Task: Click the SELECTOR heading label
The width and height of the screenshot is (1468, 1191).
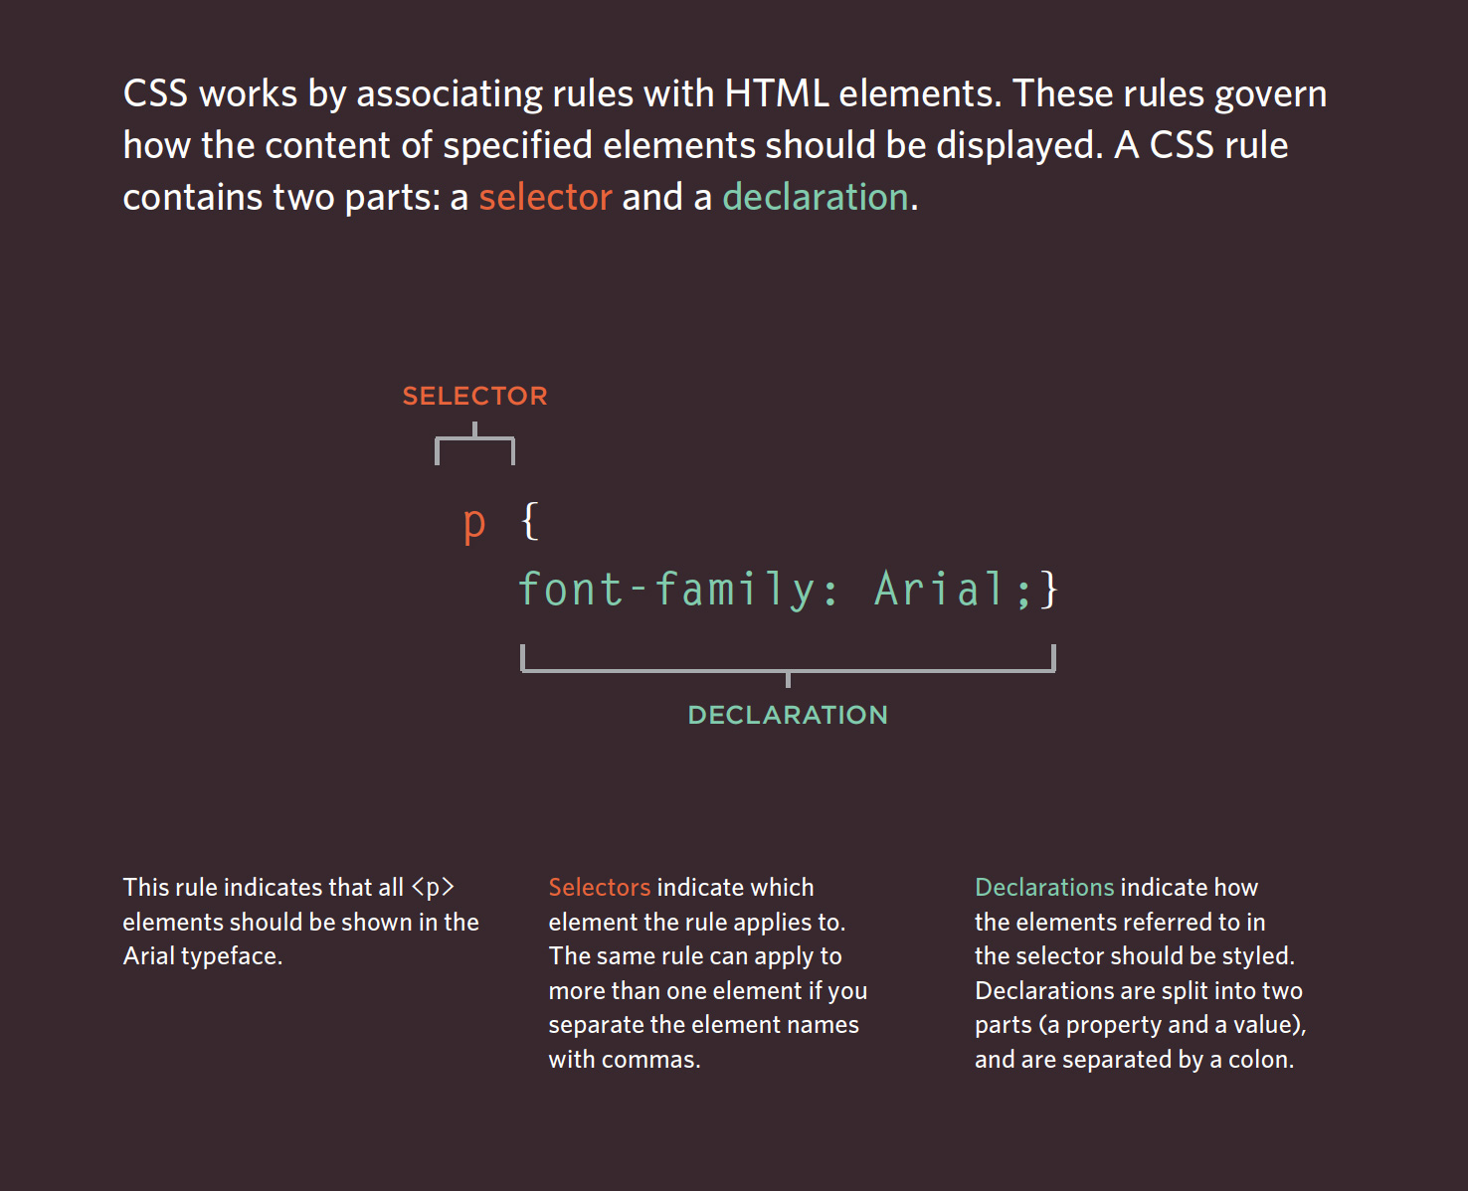Action: point(474,396)
